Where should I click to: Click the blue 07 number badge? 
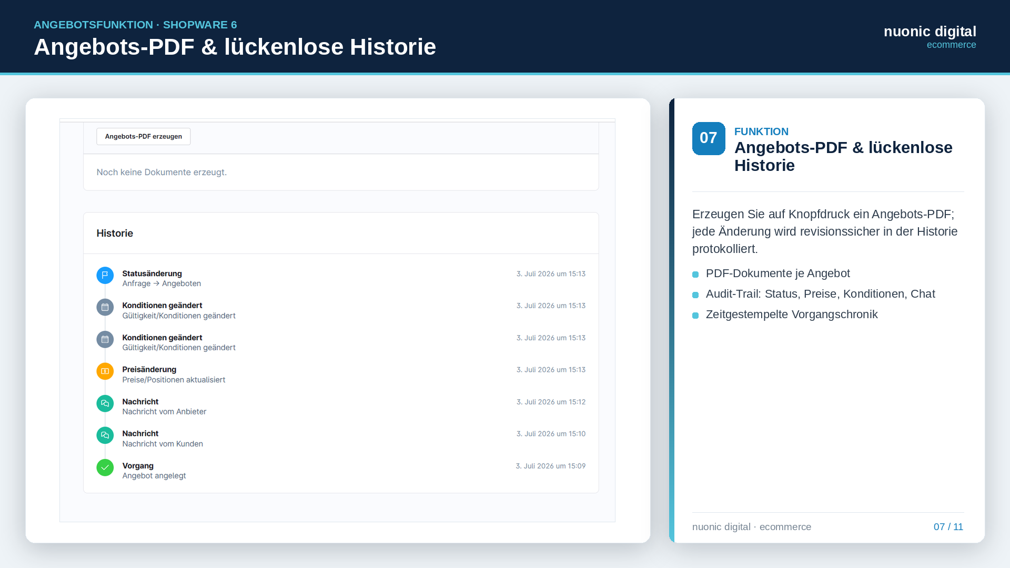(709, 138)
